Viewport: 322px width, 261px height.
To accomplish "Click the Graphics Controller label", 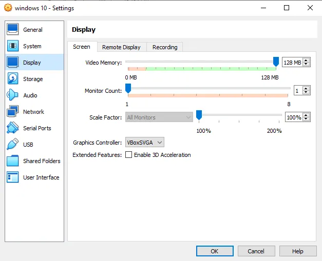I will pyautogui.click(x=98, y=143).
